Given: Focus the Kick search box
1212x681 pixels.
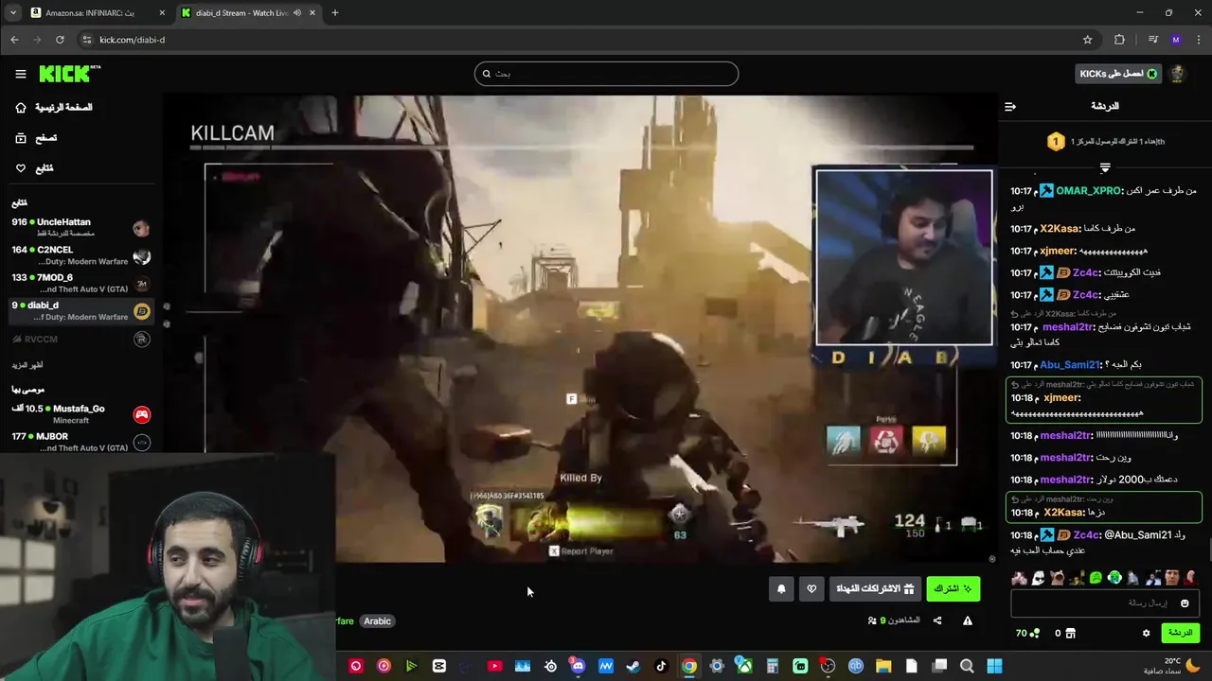Looking at the screenshot, I should point(606,74).
